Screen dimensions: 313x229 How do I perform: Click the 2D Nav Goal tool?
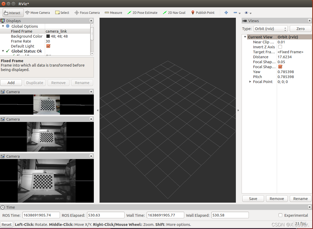point(174,12)
